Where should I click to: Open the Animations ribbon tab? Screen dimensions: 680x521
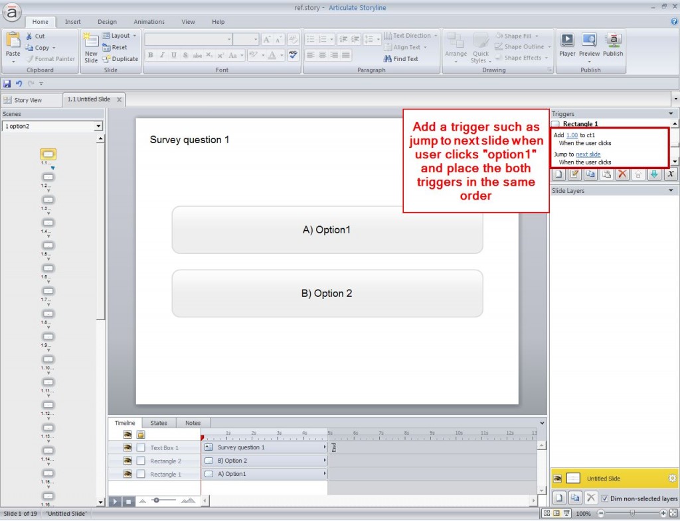tap(149, 22)
